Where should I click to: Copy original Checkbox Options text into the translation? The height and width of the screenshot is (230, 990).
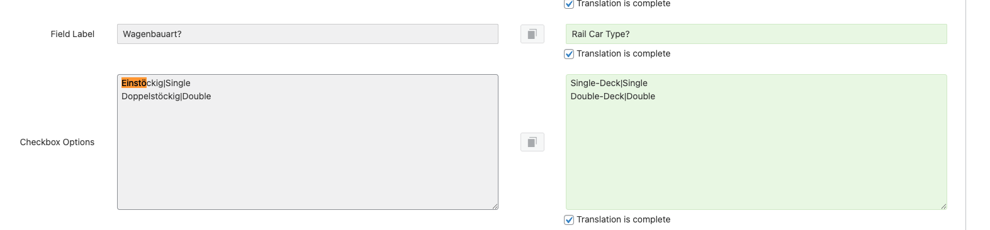pyautogui.click(x=532, y=142)
